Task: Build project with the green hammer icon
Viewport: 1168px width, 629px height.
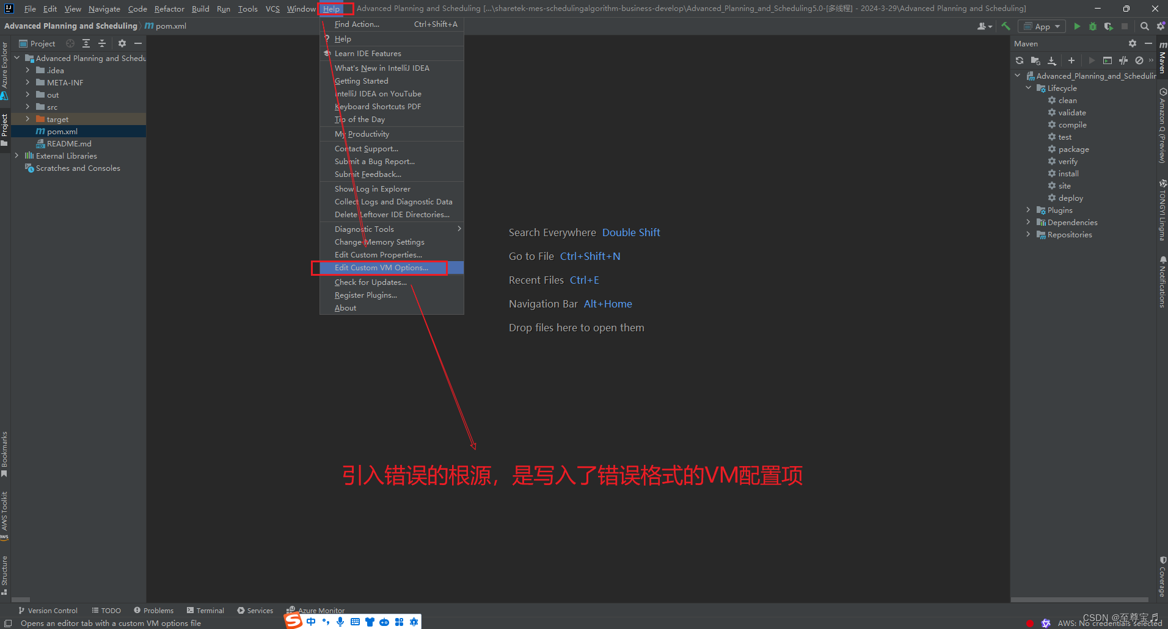Action: pyautogui.click(x=1006, y=26)
